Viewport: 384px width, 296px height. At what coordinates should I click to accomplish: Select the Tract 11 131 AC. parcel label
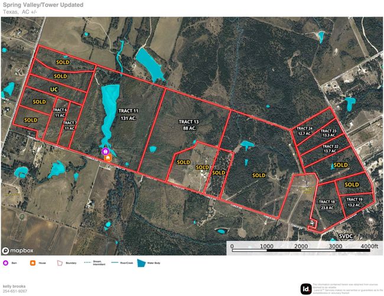[x=128, y=114]
